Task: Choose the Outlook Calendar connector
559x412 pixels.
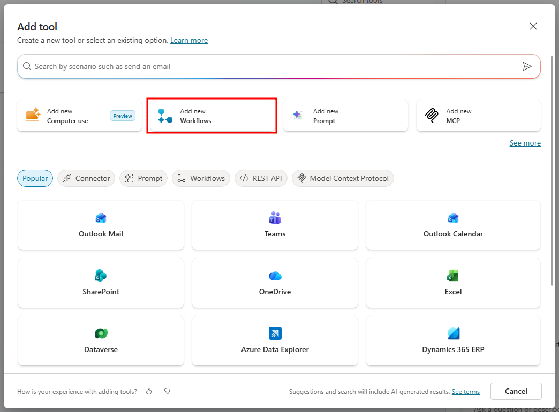Action: 453,225
